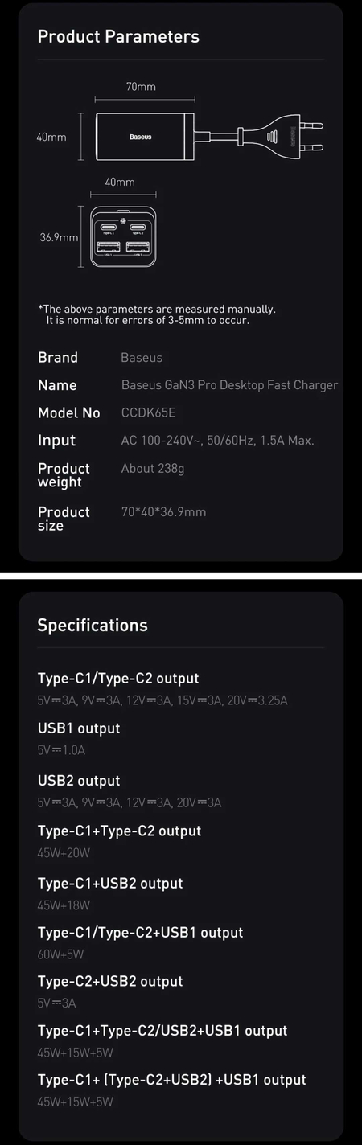Click the Type-C1/Type-C2 output heading
362x1145 pixels.
118,679
